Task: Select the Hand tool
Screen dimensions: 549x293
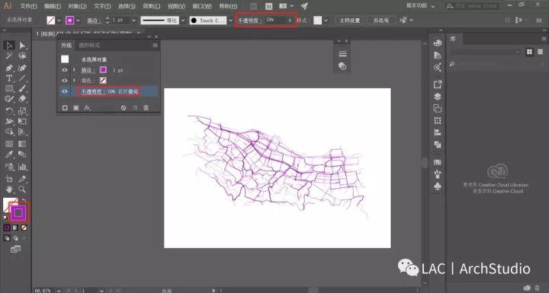Action: click(9, 189)
